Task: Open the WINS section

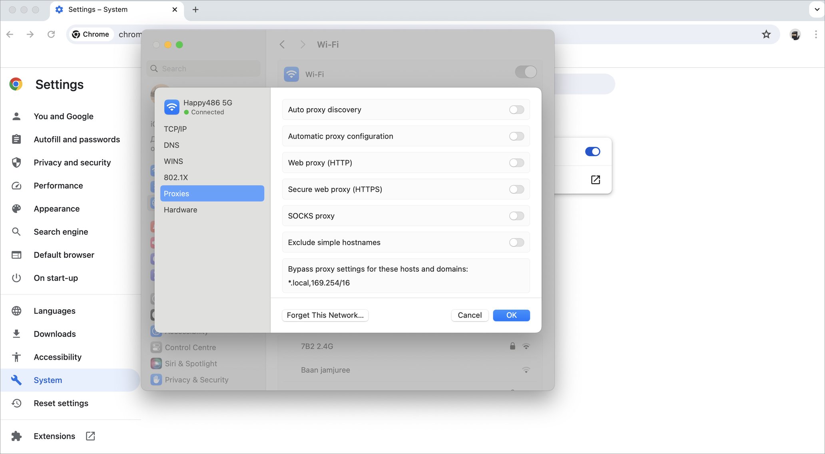Action: (212, 161)
